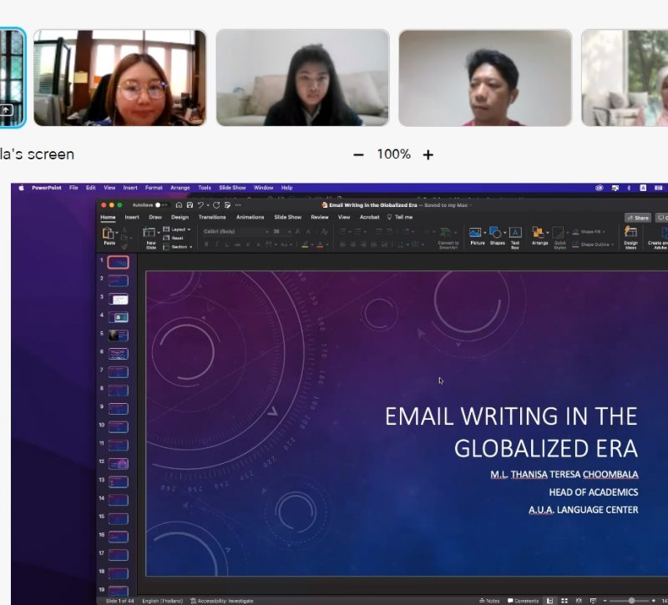The height and width of the screenshot is (605, 668).
Task: Click the subtitle line A.U.A. LANGUAGE CENTER
Action: click(583, 510)
